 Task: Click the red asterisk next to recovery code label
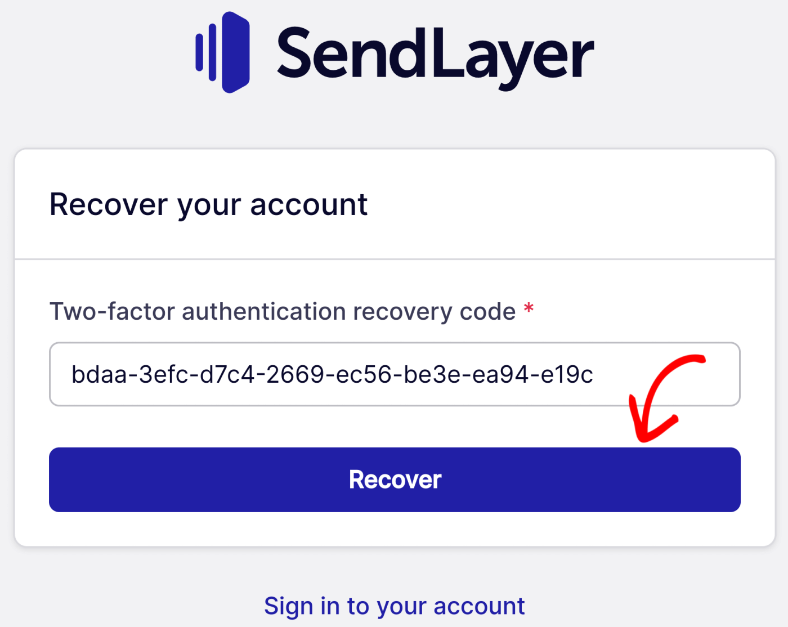[x=528, y=308]
